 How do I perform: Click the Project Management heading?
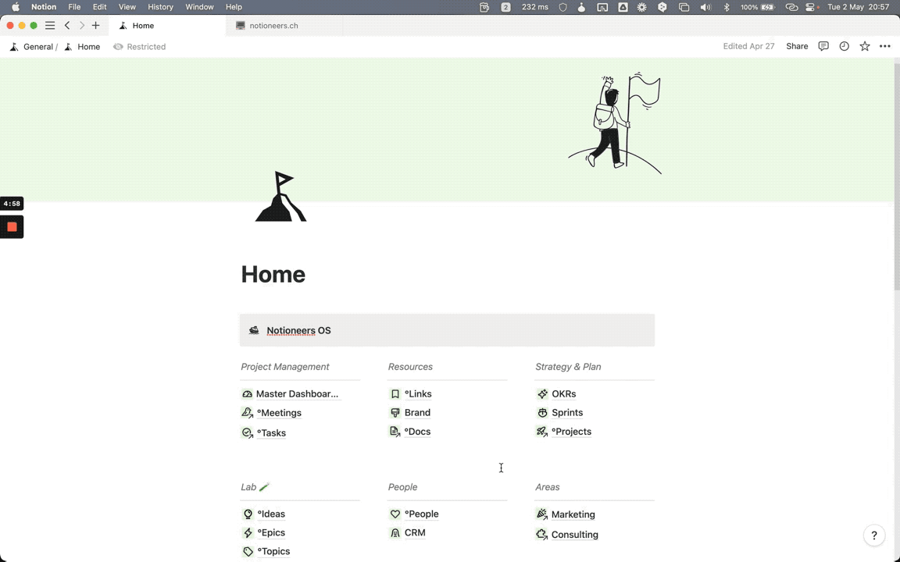(x=284, y=366)
